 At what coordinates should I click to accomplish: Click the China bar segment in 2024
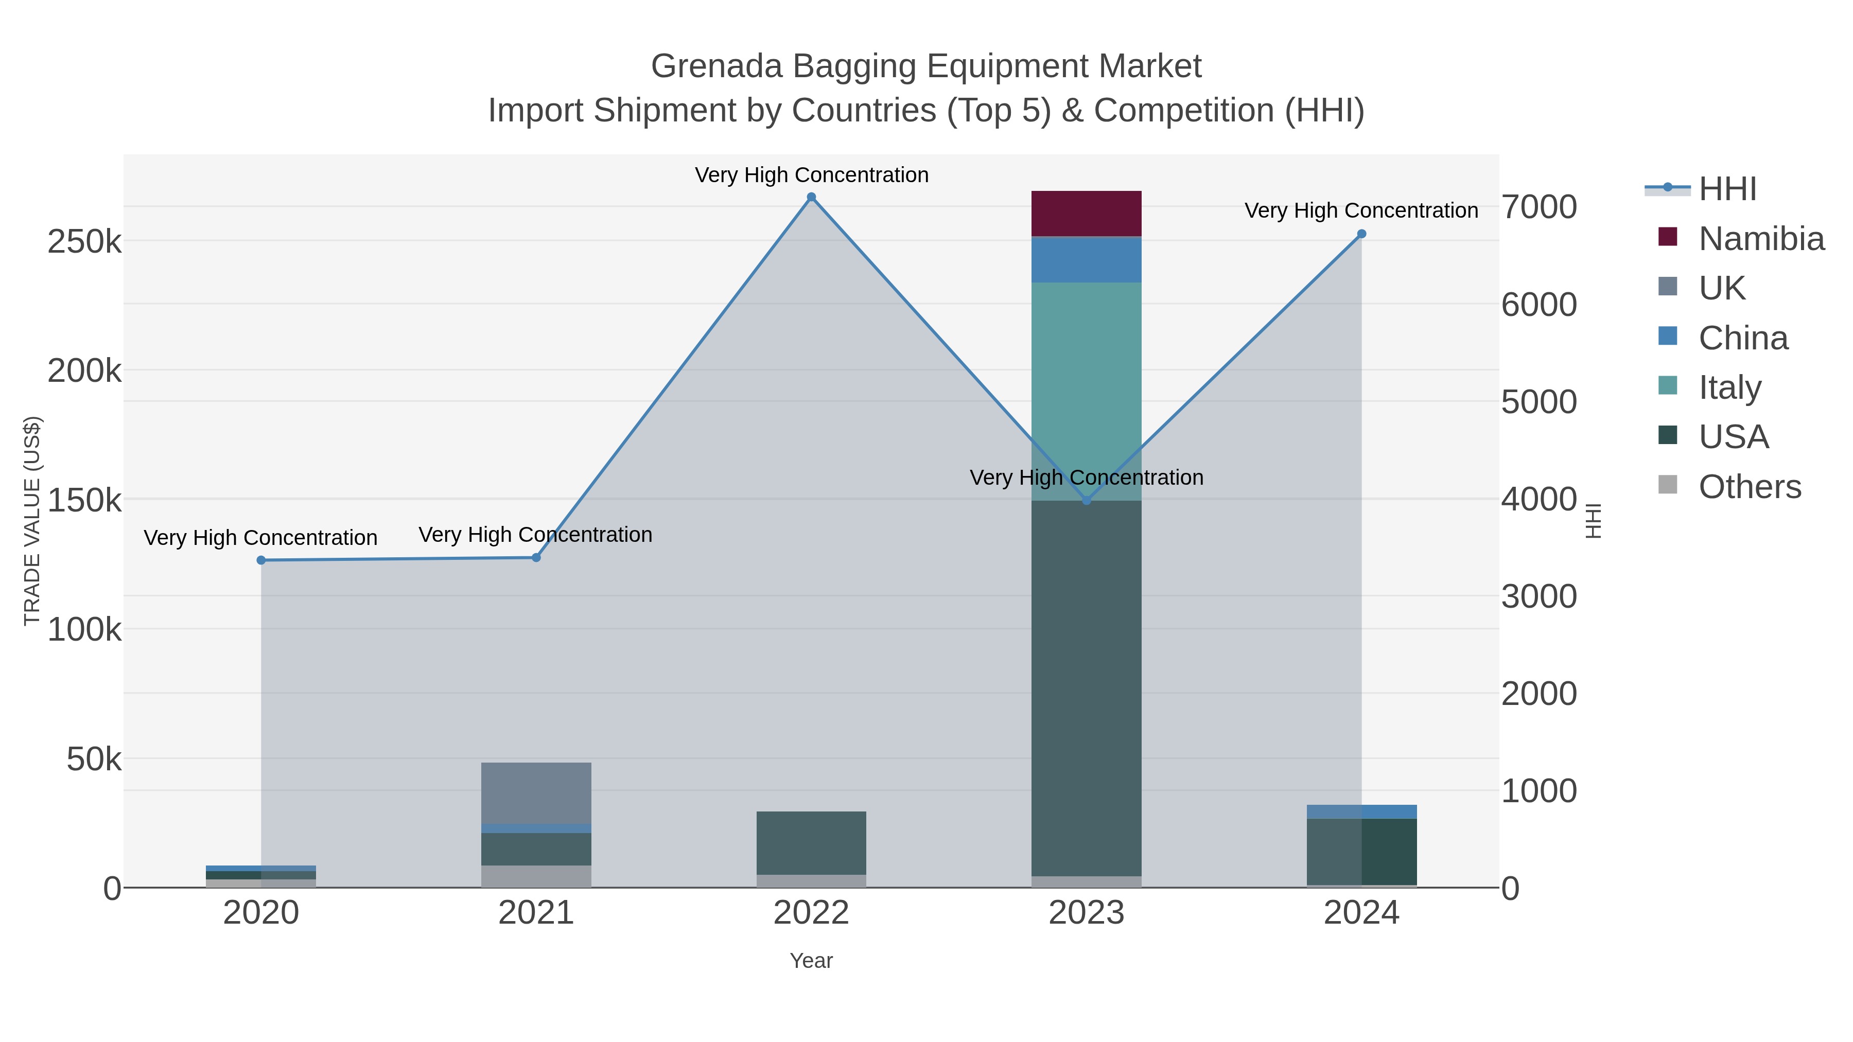tap(1361, 812)
